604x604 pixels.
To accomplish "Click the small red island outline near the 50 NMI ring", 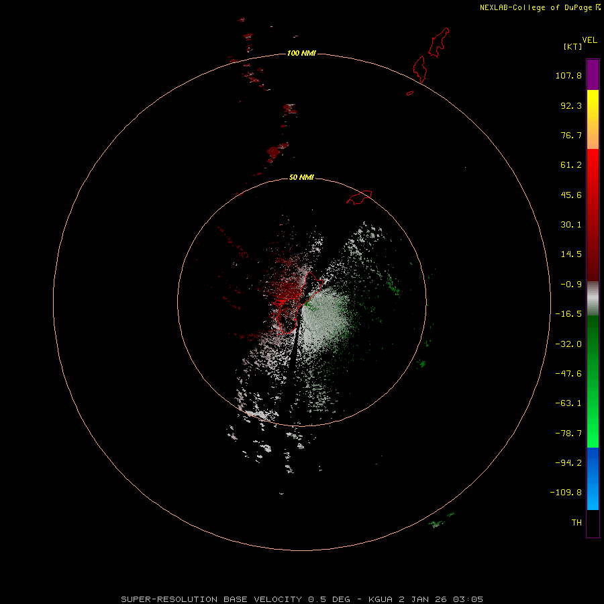I will click(x=359, y=197).
